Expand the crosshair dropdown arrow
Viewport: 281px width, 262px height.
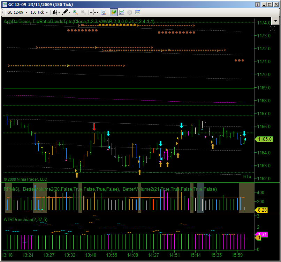click(x=98, y=12)
